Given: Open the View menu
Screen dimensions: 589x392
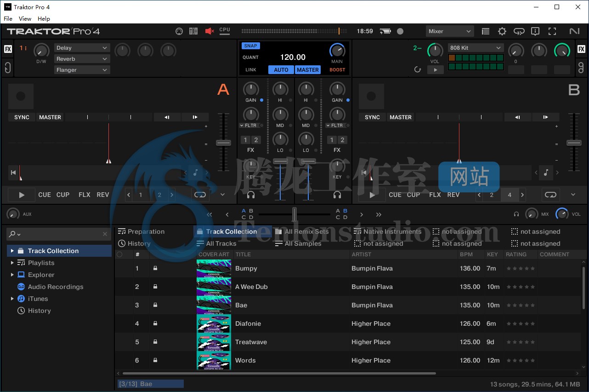Looking at the screenshot, I should (25, 19).
